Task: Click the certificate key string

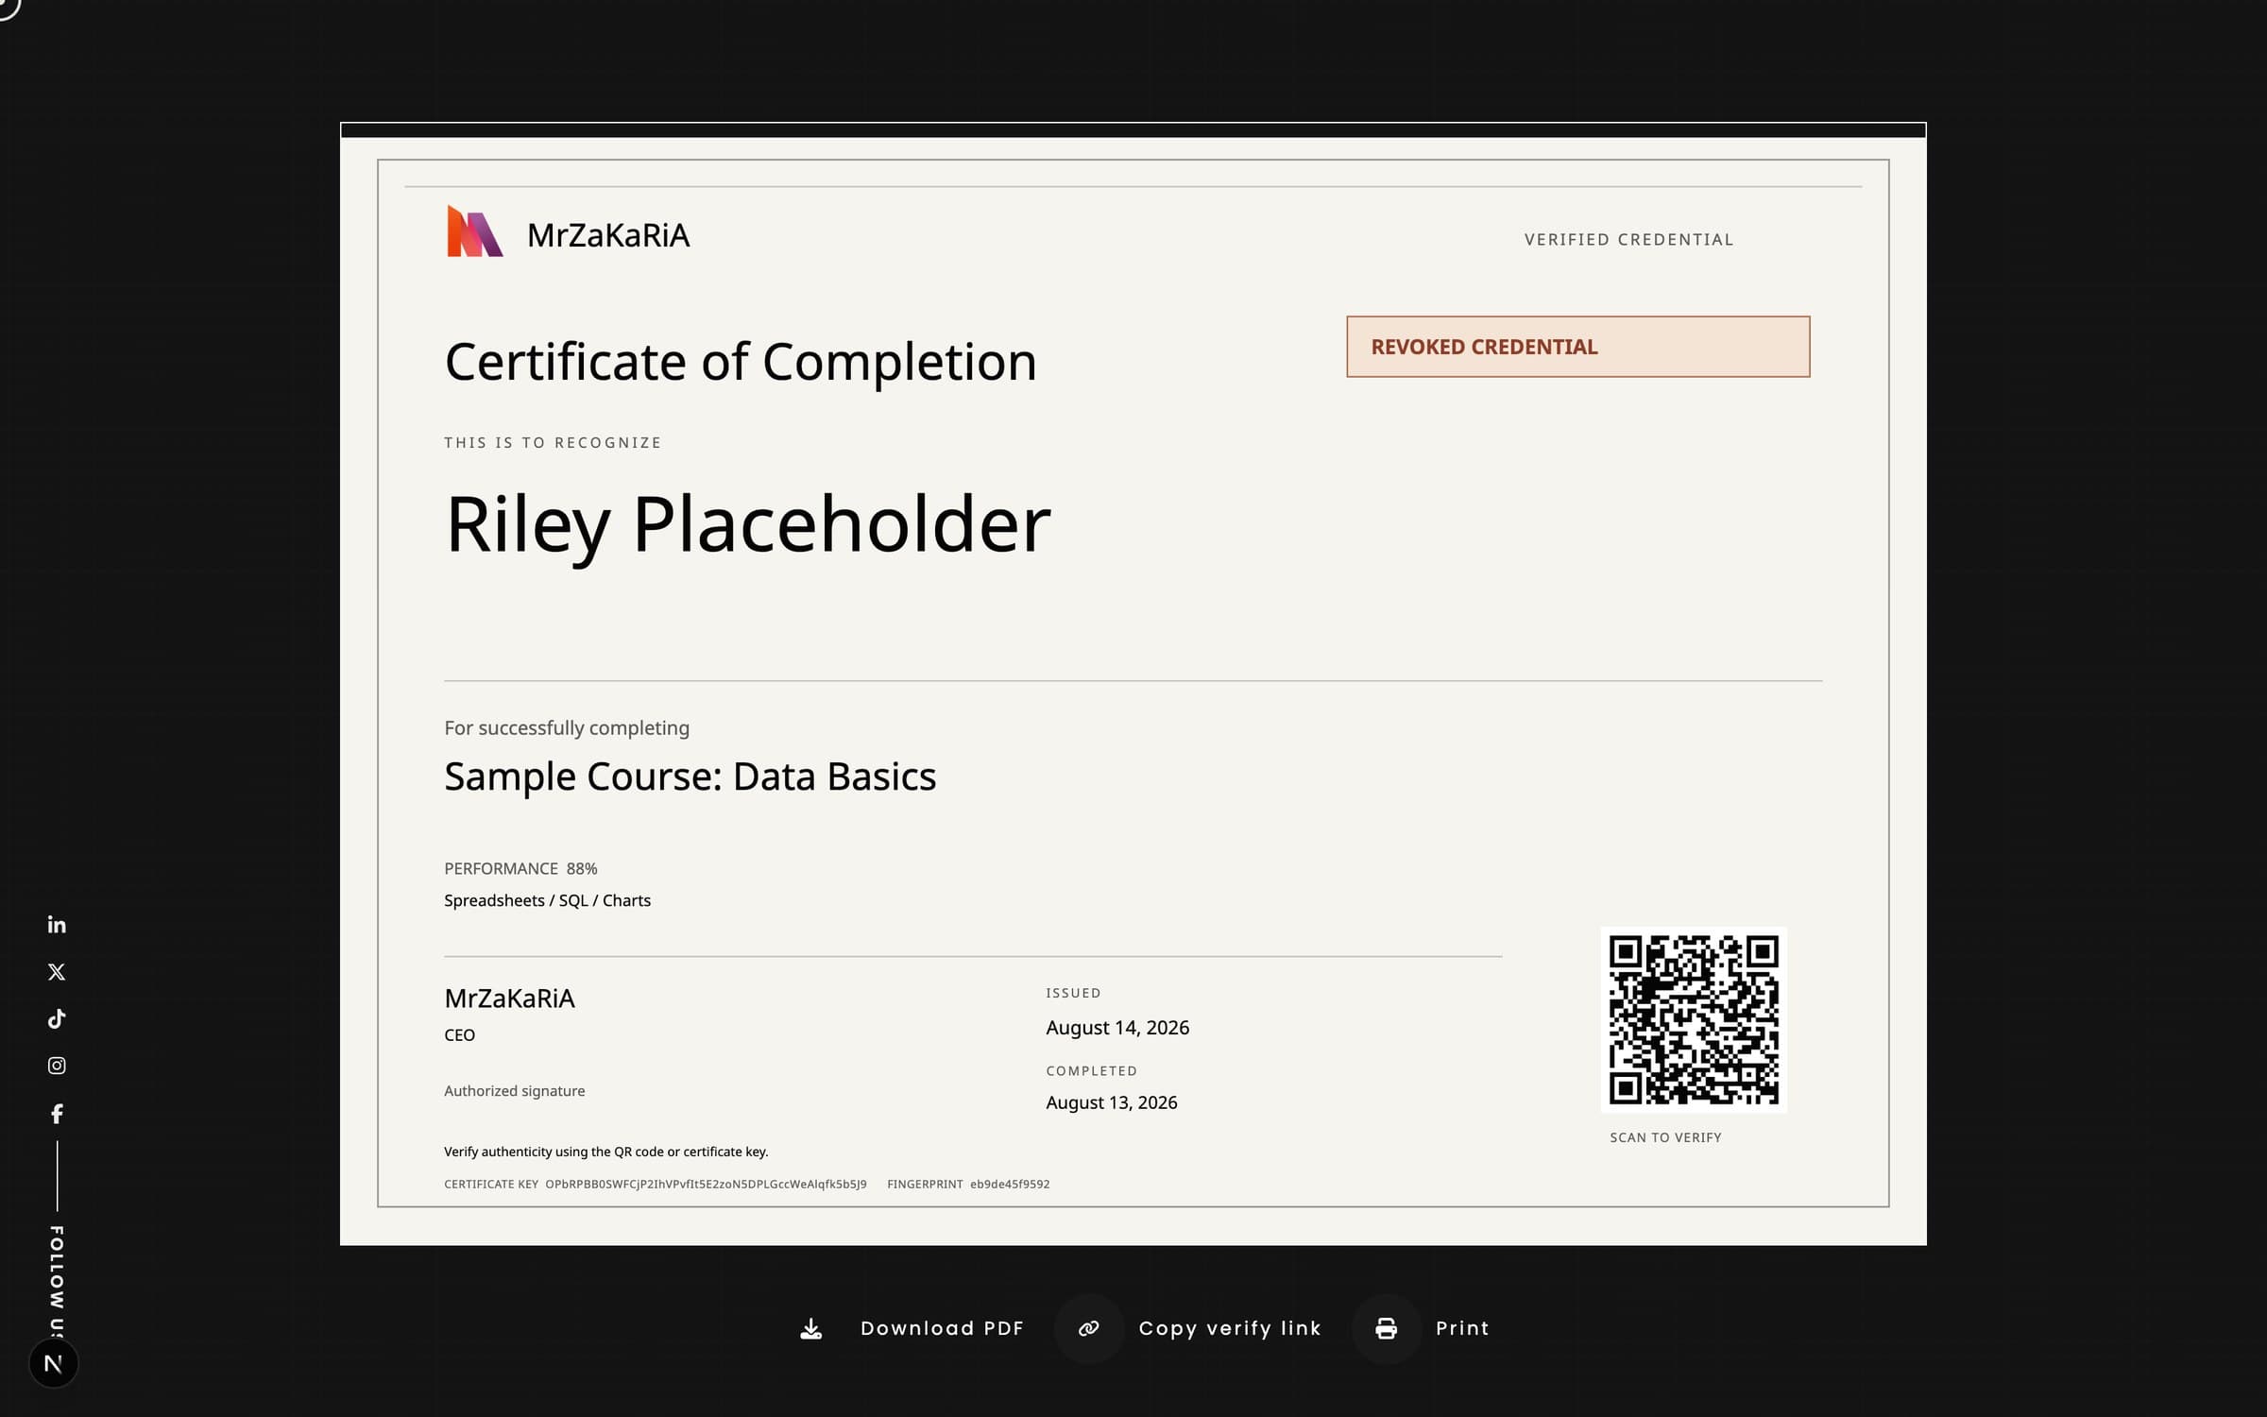Action: click(x=706, y=1185)
